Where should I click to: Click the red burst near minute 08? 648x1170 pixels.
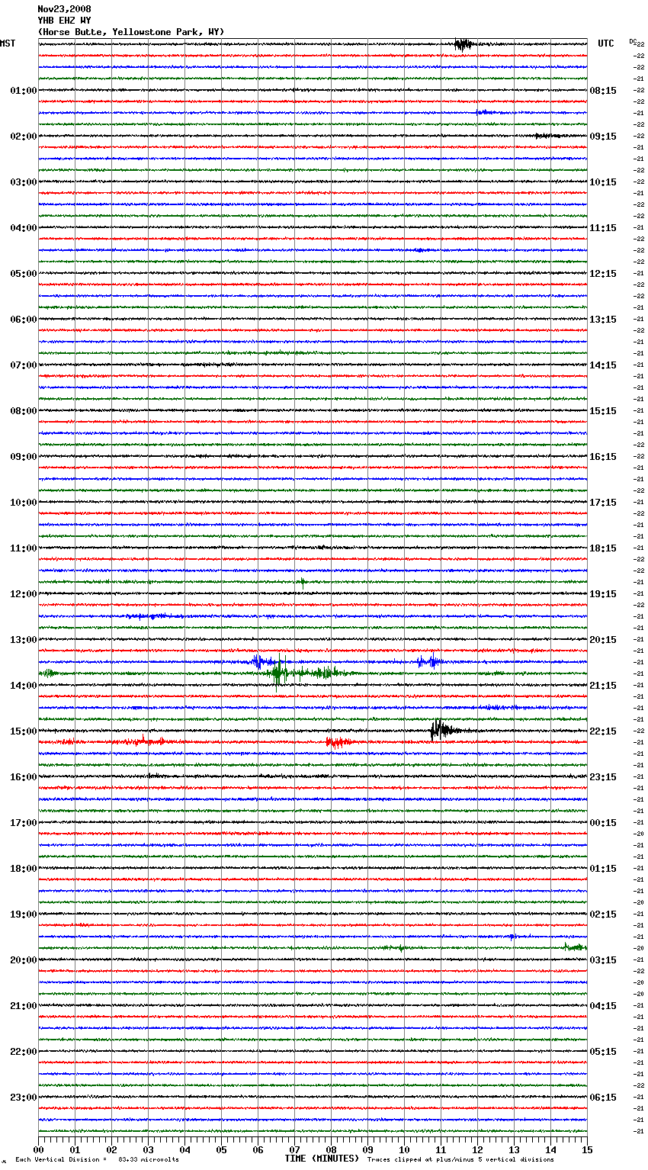338,741
